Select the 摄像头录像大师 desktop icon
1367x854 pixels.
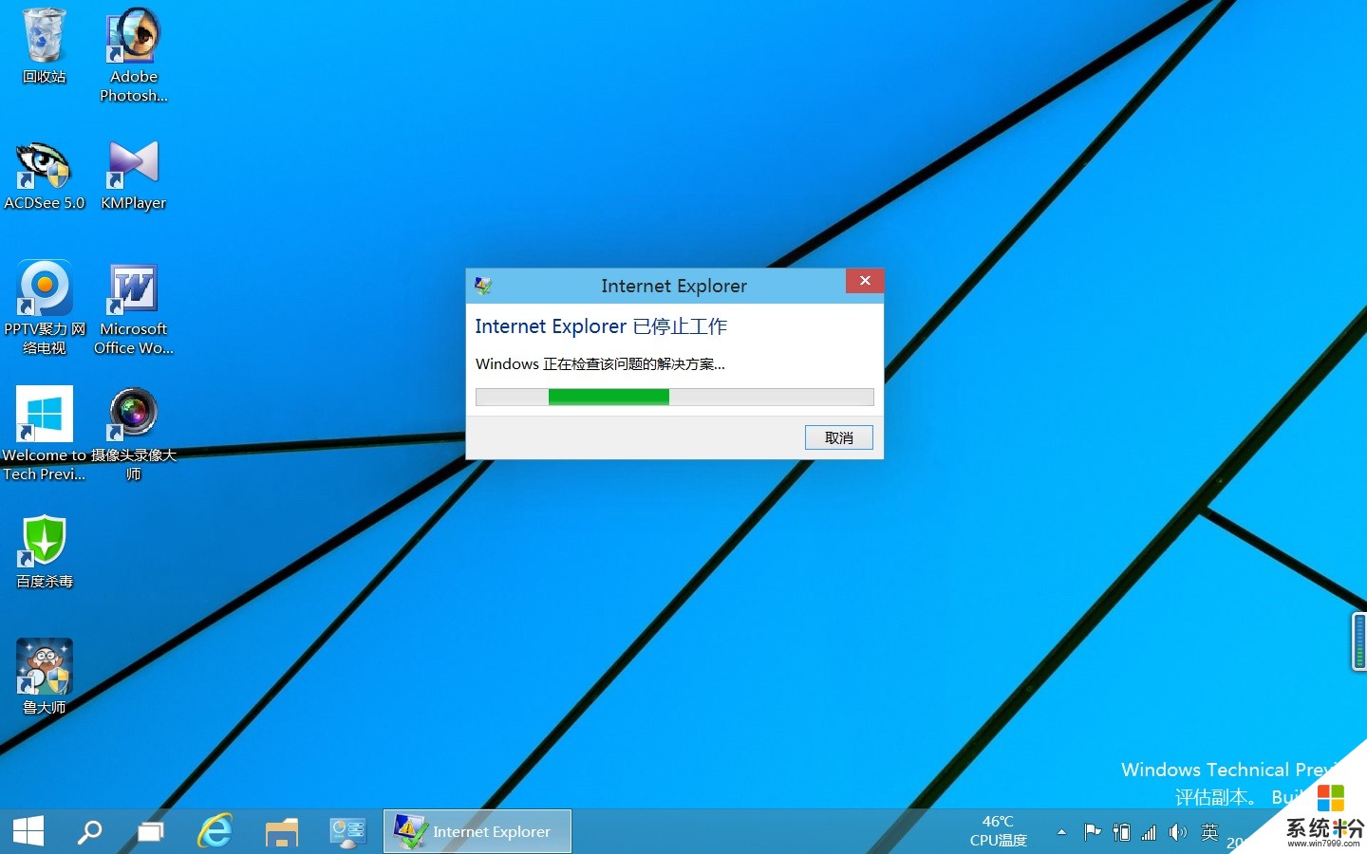tap(134, 434)
